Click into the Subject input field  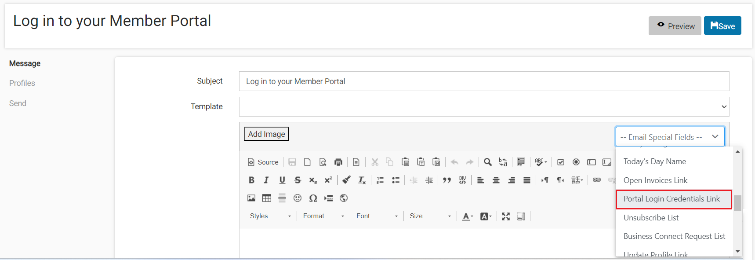pos(484,81)
